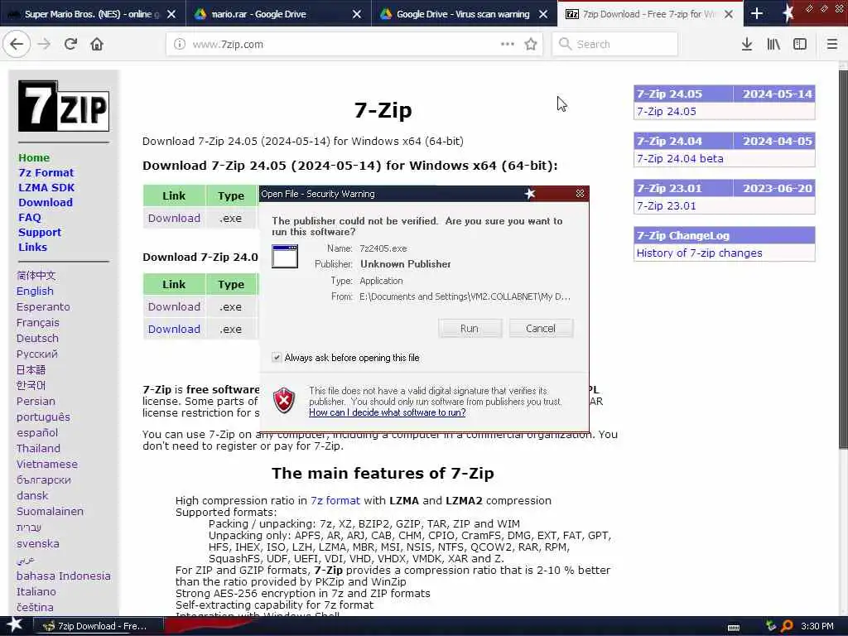The width and height of the screenshot is (848, 636).
Task: Switch language to español
Action: tap(37, 432)
